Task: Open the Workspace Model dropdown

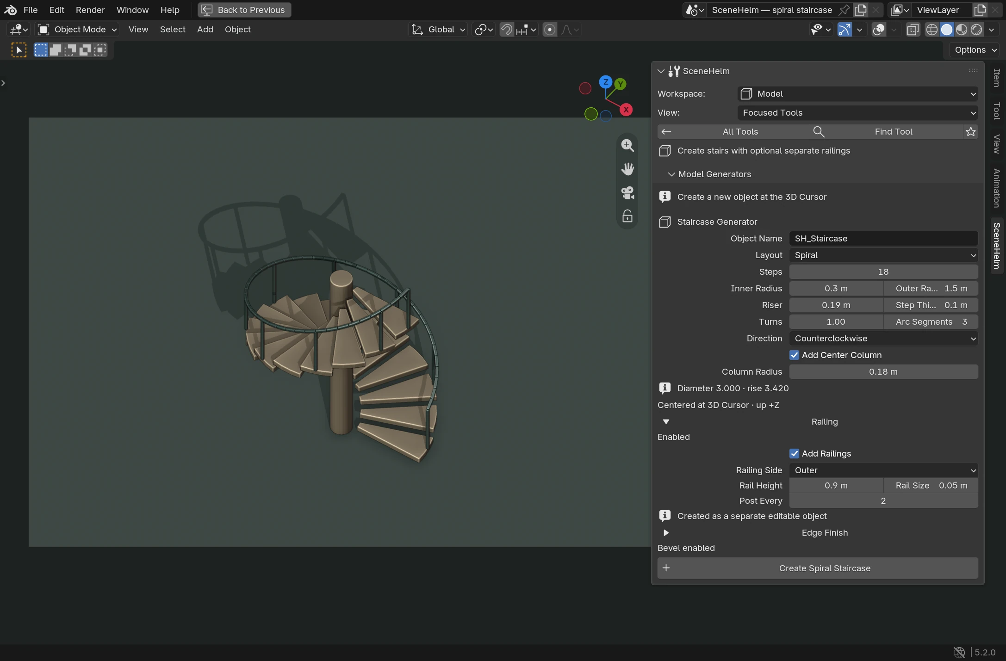Action: pos(857,94)
